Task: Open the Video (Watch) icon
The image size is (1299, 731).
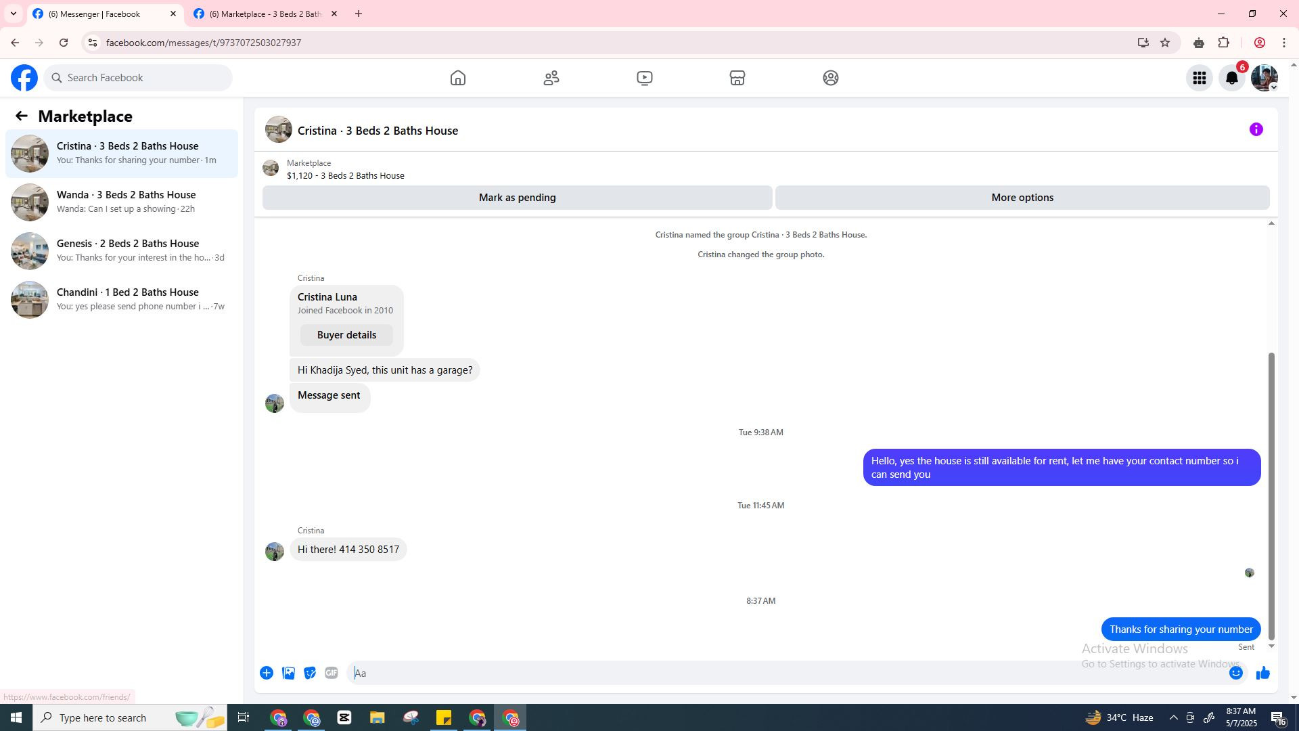Action: coord(644,78)
